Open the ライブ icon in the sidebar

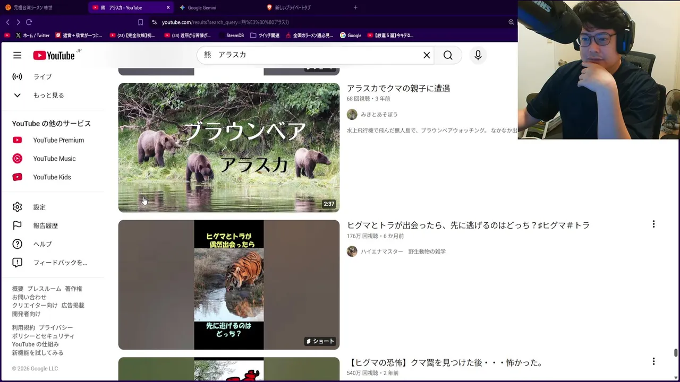tap(18, 76)
